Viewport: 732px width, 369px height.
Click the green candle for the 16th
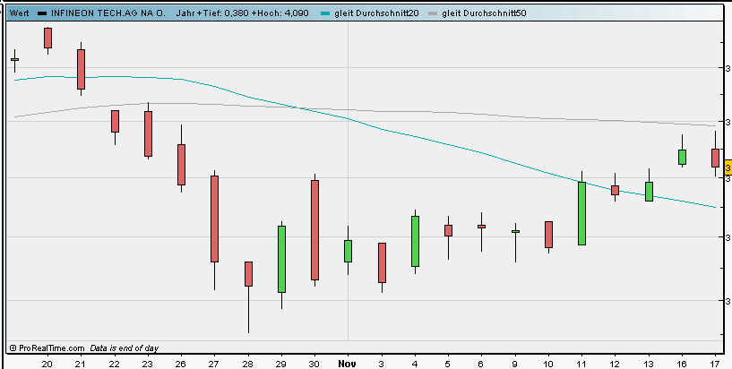(682, 158)
